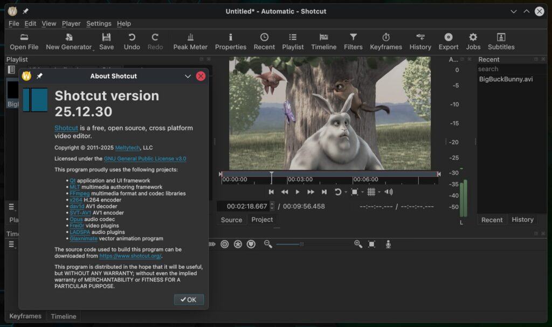
Task: Open the player zoom dropdown arrow
Action: tap(362, 192)
